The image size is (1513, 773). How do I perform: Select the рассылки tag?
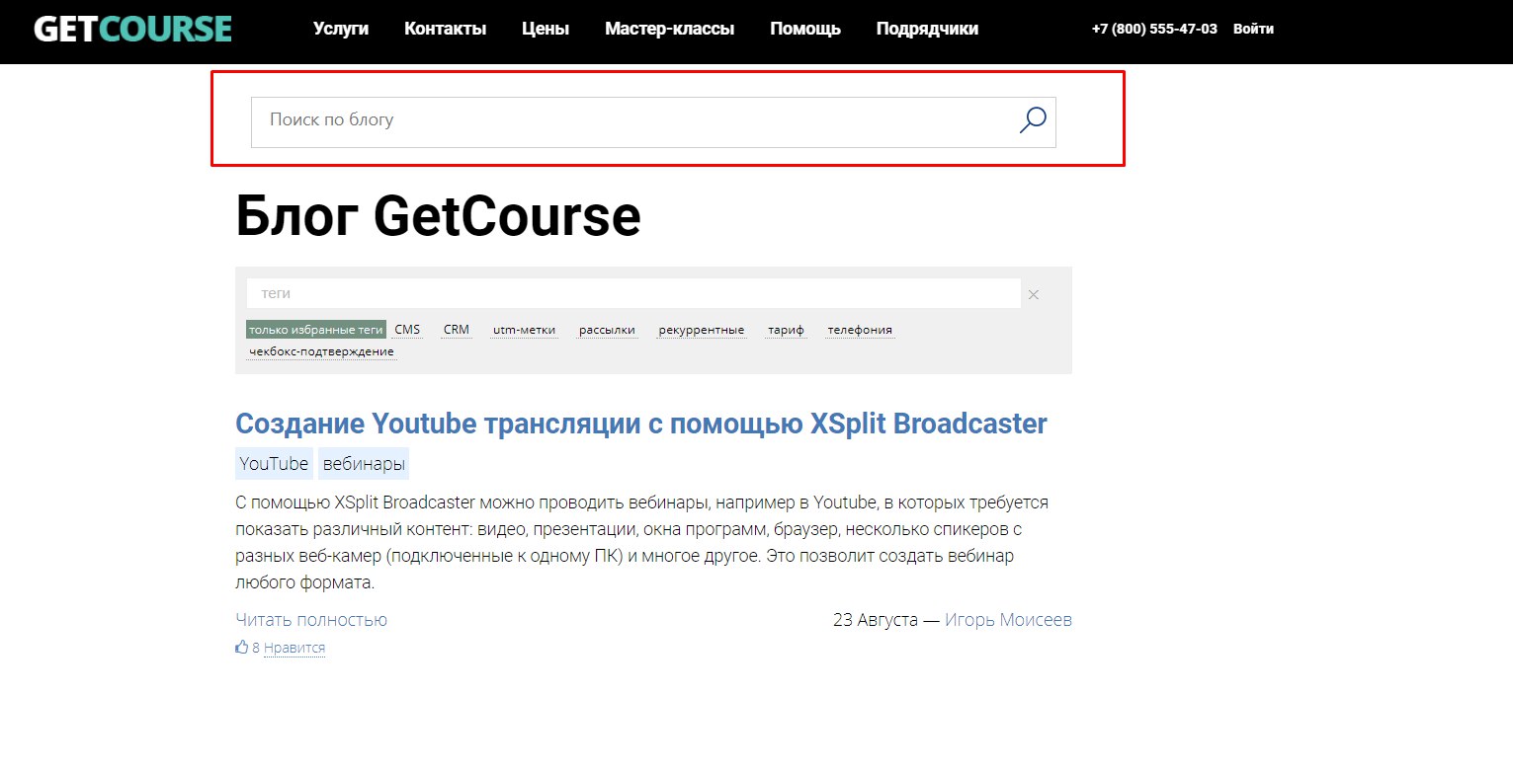[608, 330]
